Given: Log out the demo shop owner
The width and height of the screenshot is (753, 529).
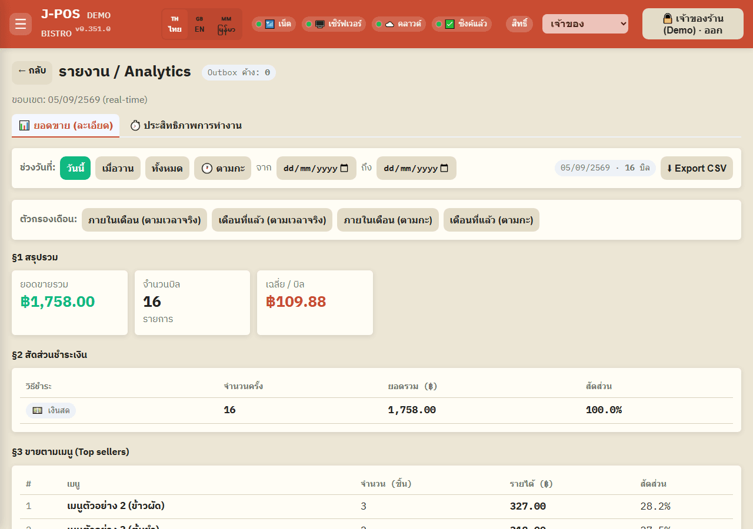Looking at the screenshot, I should click(x=693, y=24).
